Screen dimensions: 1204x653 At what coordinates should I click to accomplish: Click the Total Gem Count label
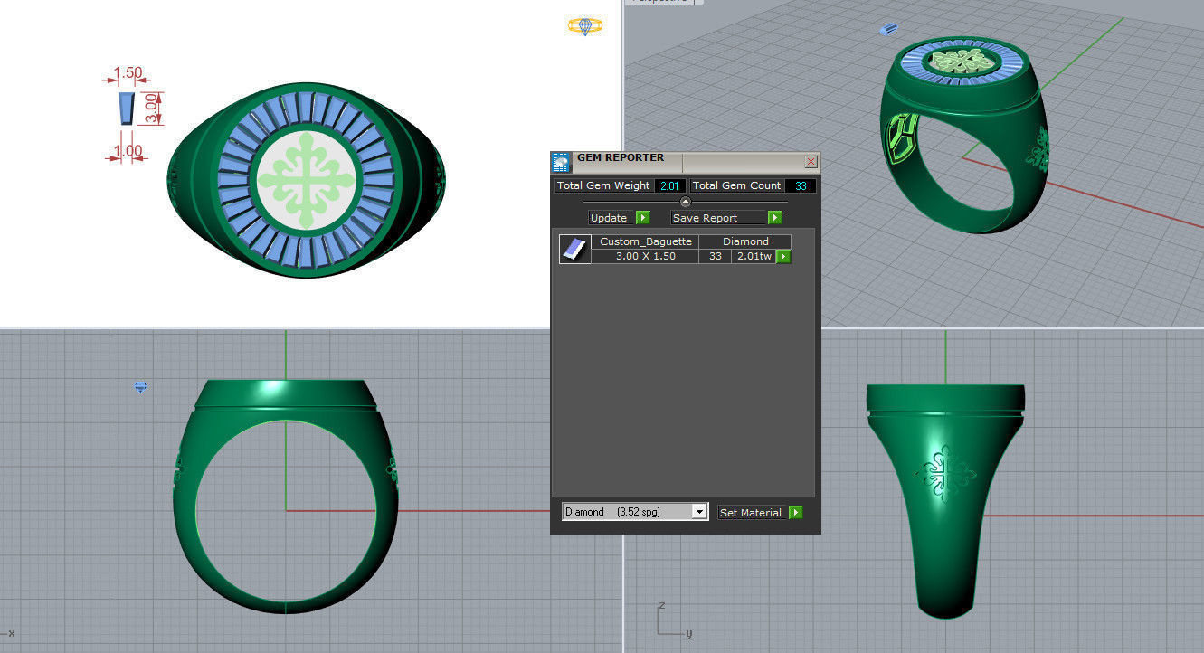coord(737,185)
